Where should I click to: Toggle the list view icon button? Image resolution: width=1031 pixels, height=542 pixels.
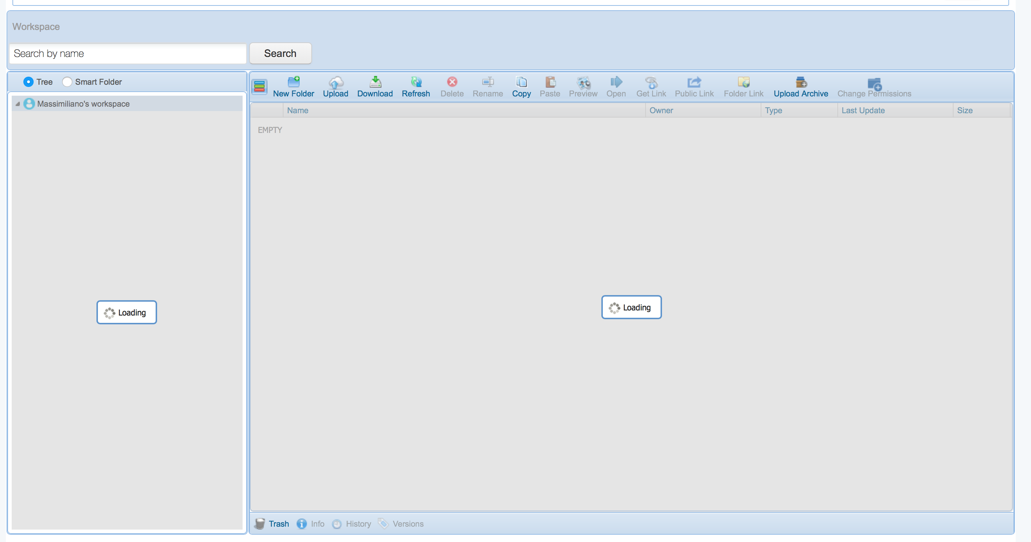coord(259,87)
